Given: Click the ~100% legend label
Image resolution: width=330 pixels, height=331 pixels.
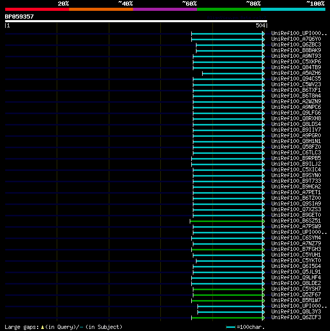Looking at the screenshot, I should [316, 4].
